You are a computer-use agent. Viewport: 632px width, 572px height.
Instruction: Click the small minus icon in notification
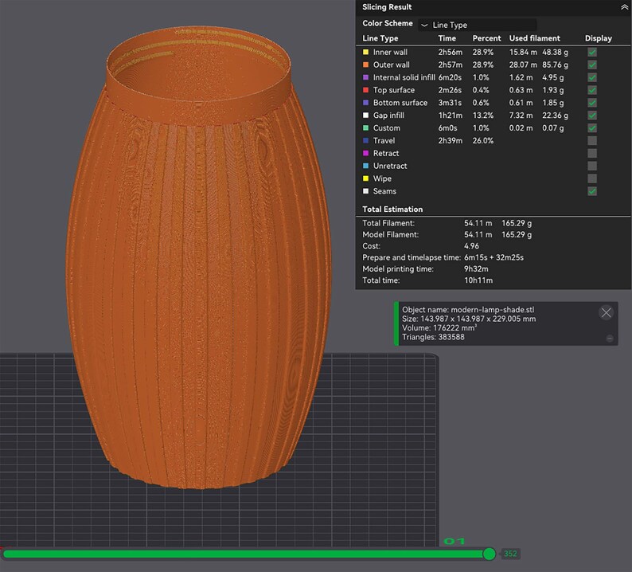(610, 339)
